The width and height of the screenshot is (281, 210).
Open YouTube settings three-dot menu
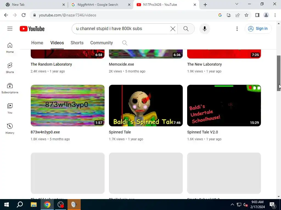pos(237,28)
